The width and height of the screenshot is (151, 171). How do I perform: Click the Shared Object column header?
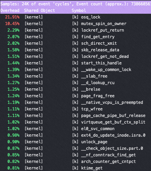point(40,10)
